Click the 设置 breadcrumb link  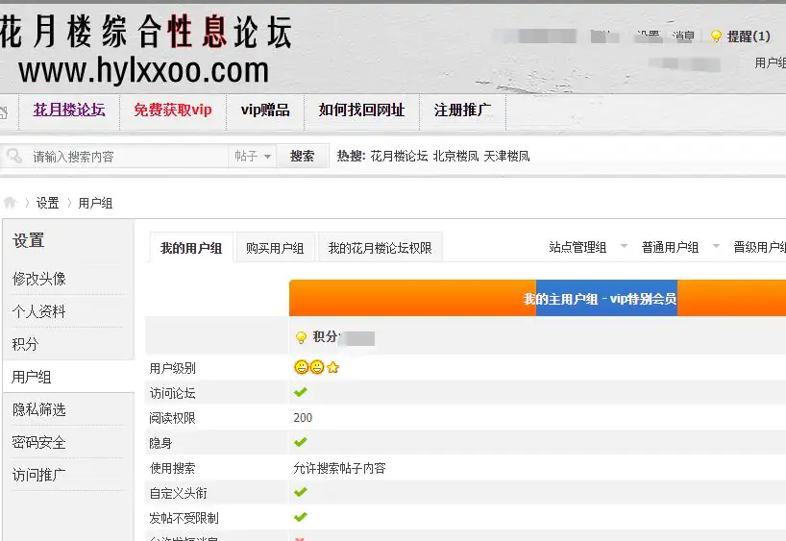point(48,203)
